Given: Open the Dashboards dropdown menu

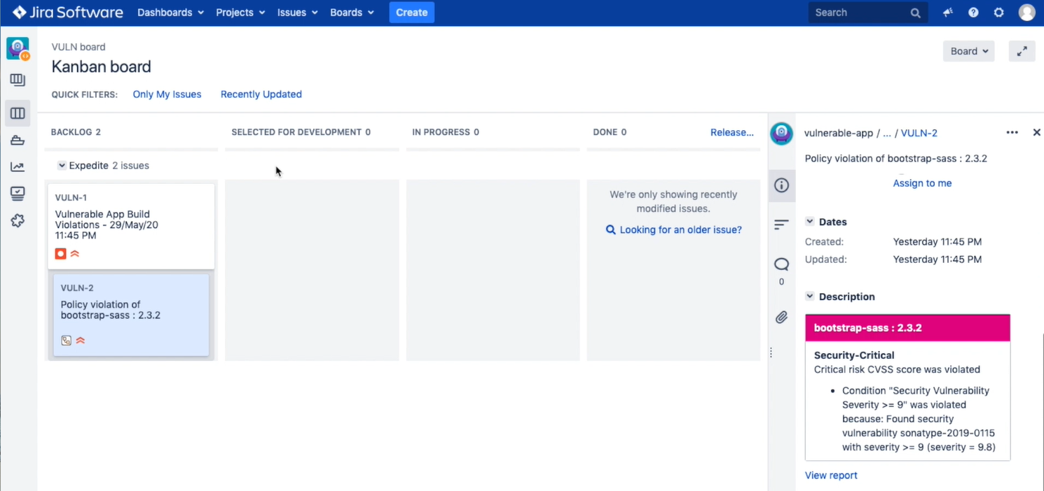Looking at the screenshot, I should coord(170,13).
